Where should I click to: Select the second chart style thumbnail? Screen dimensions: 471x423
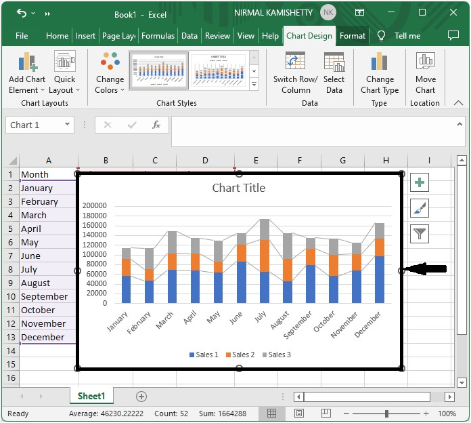point(219,70)
